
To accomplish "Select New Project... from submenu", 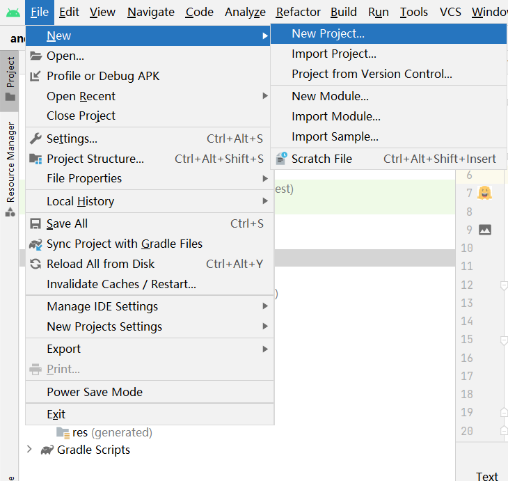I will tap(388, 33).
